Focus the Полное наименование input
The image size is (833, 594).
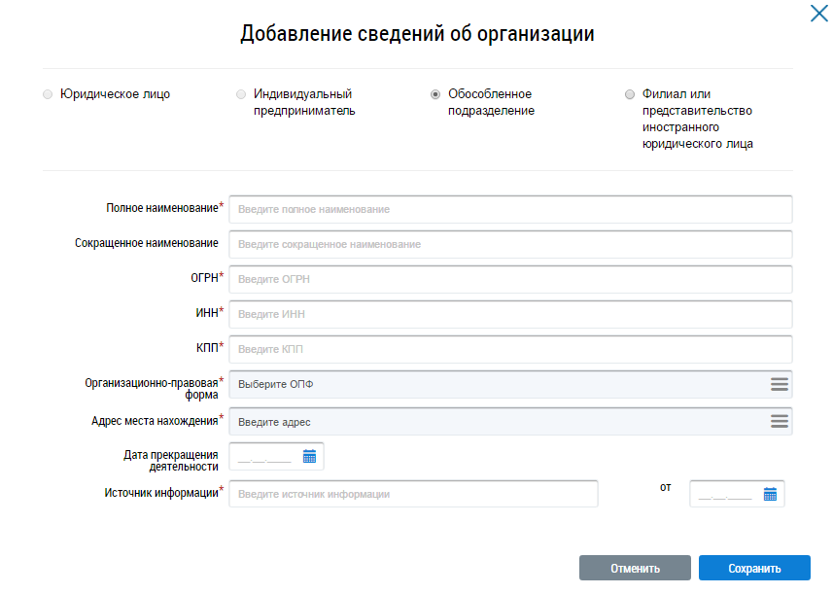click(x=510, y=209)
